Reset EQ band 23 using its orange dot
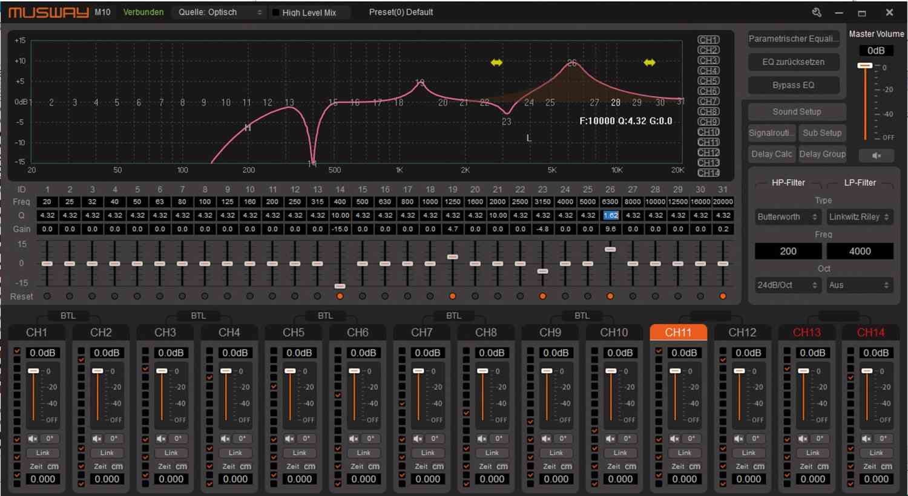The height and width of the screenshot is (496, 908). [542, 296]
